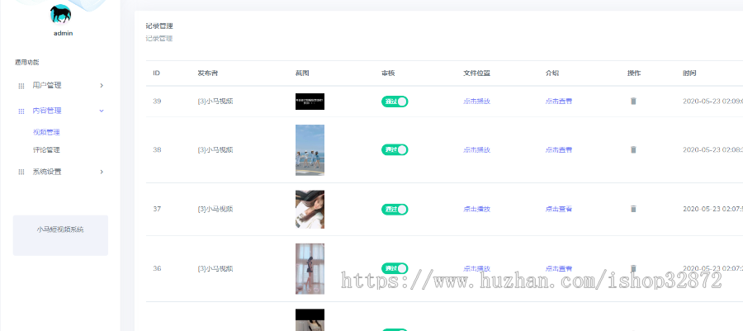The image size is (743, 331).
Task: Collapse the 内容管理 chevron
Action: (102, 111)
